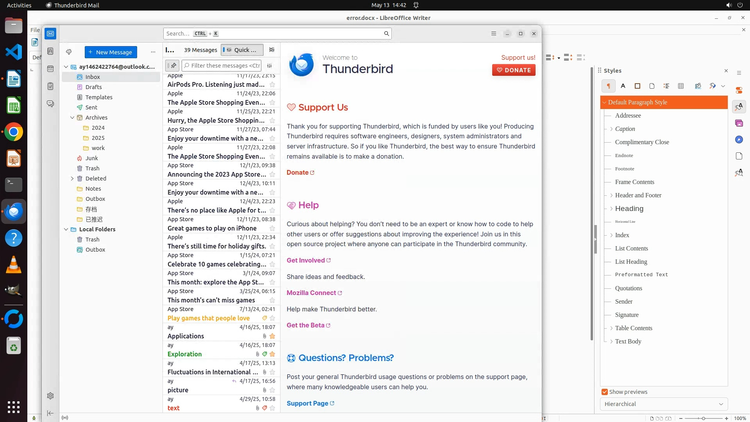Open Thunderbird settings gear icon
The width and height of the screenshot is (750, 422).
click(x=50, y=396)
